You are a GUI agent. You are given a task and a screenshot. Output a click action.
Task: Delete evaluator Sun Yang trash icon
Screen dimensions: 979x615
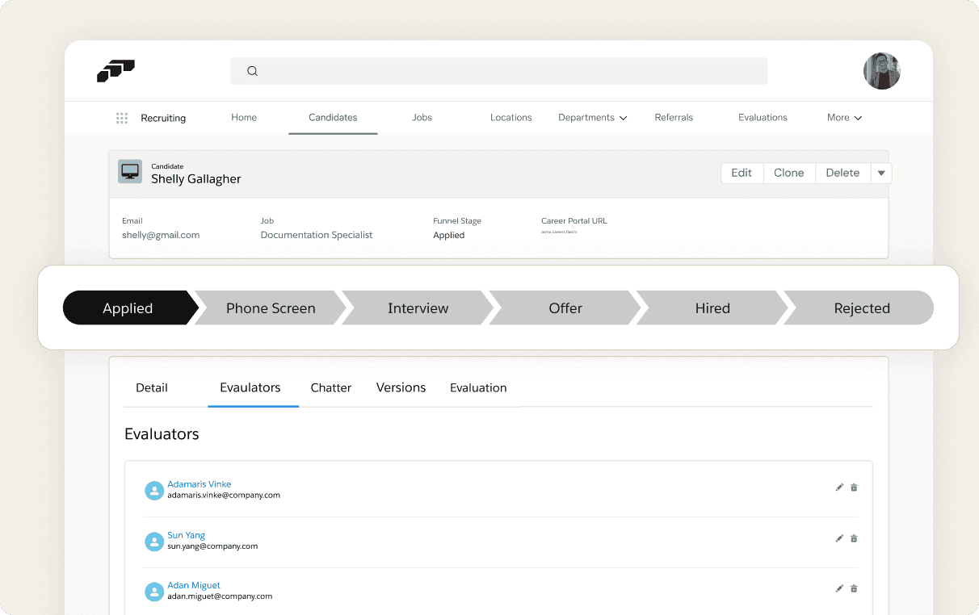[x=854, y=538]
